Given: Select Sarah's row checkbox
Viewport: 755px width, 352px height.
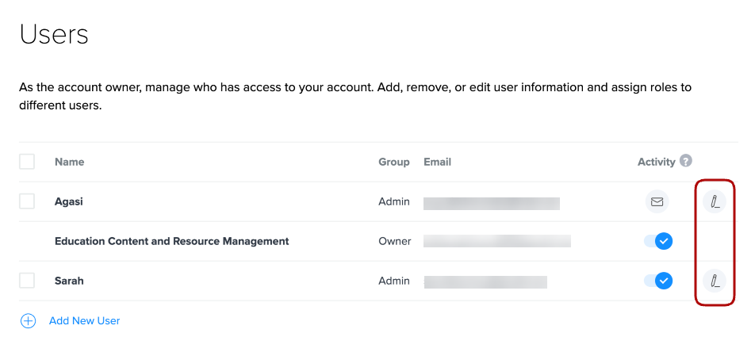Looking at the screenshot, I should coord(27,281).
